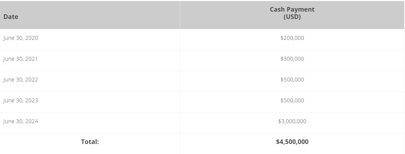Click the word June in 2021 row

(8, 59)
